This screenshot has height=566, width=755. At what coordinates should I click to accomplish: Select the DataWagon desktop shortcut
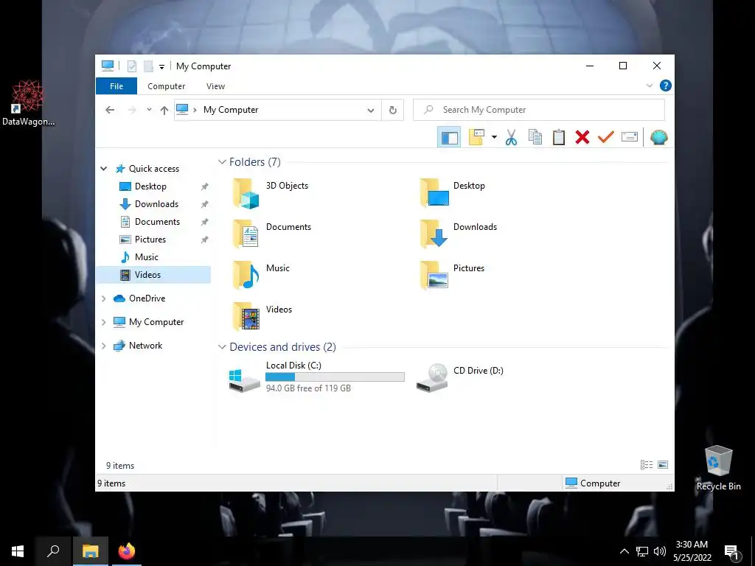tap(28, 103)
